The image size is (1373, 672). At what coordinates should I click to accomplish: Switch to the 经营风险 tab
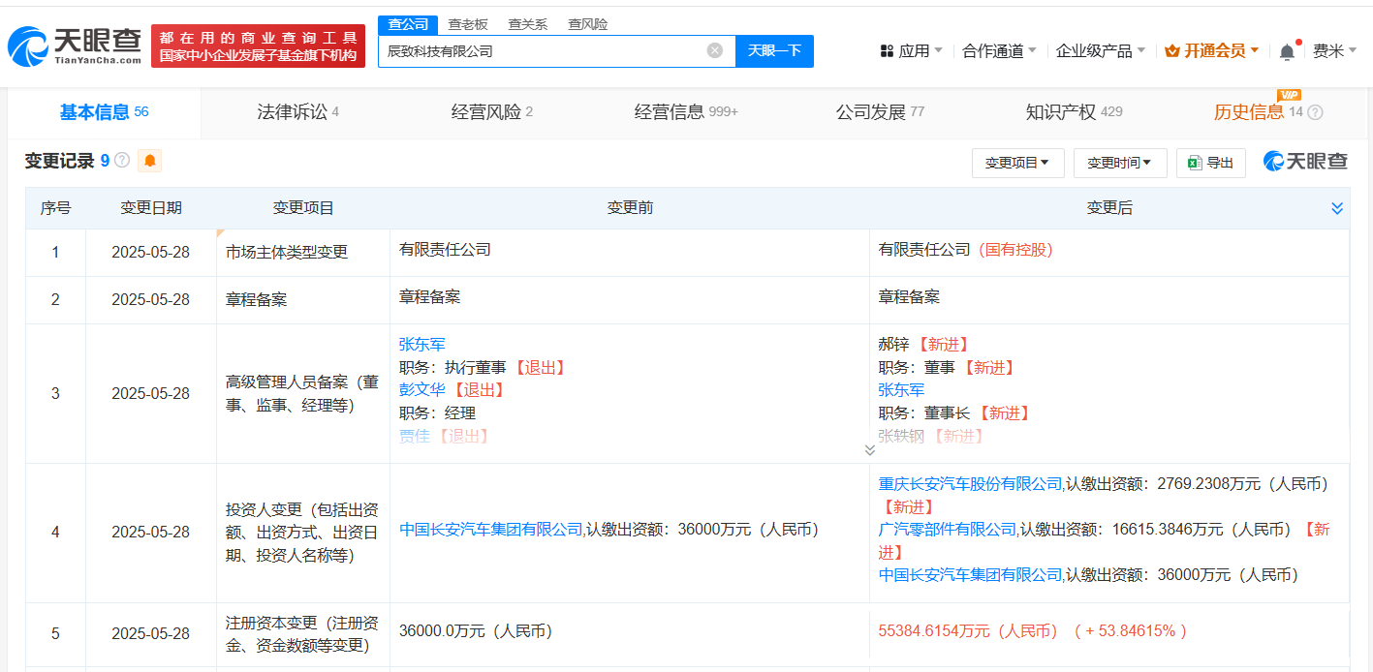tap(491, 112)
